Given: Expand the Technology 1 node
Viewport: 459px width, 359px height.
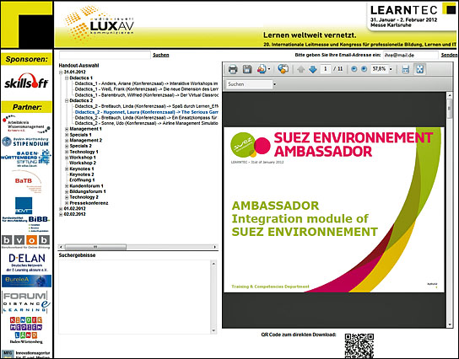Looking at the screenshot, I should tap(67, 152).
